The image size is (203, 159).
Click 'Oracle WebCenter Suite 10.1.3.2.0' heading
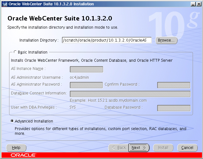point(60,18)
